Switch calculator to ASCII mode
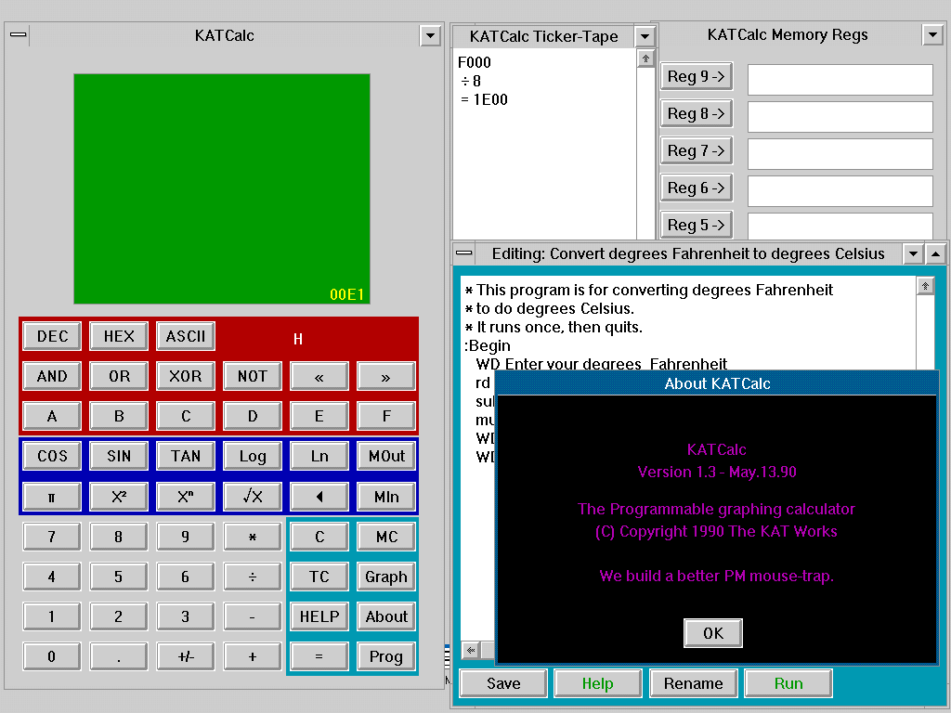Screen dimensions: 951x713 [186, 336]
